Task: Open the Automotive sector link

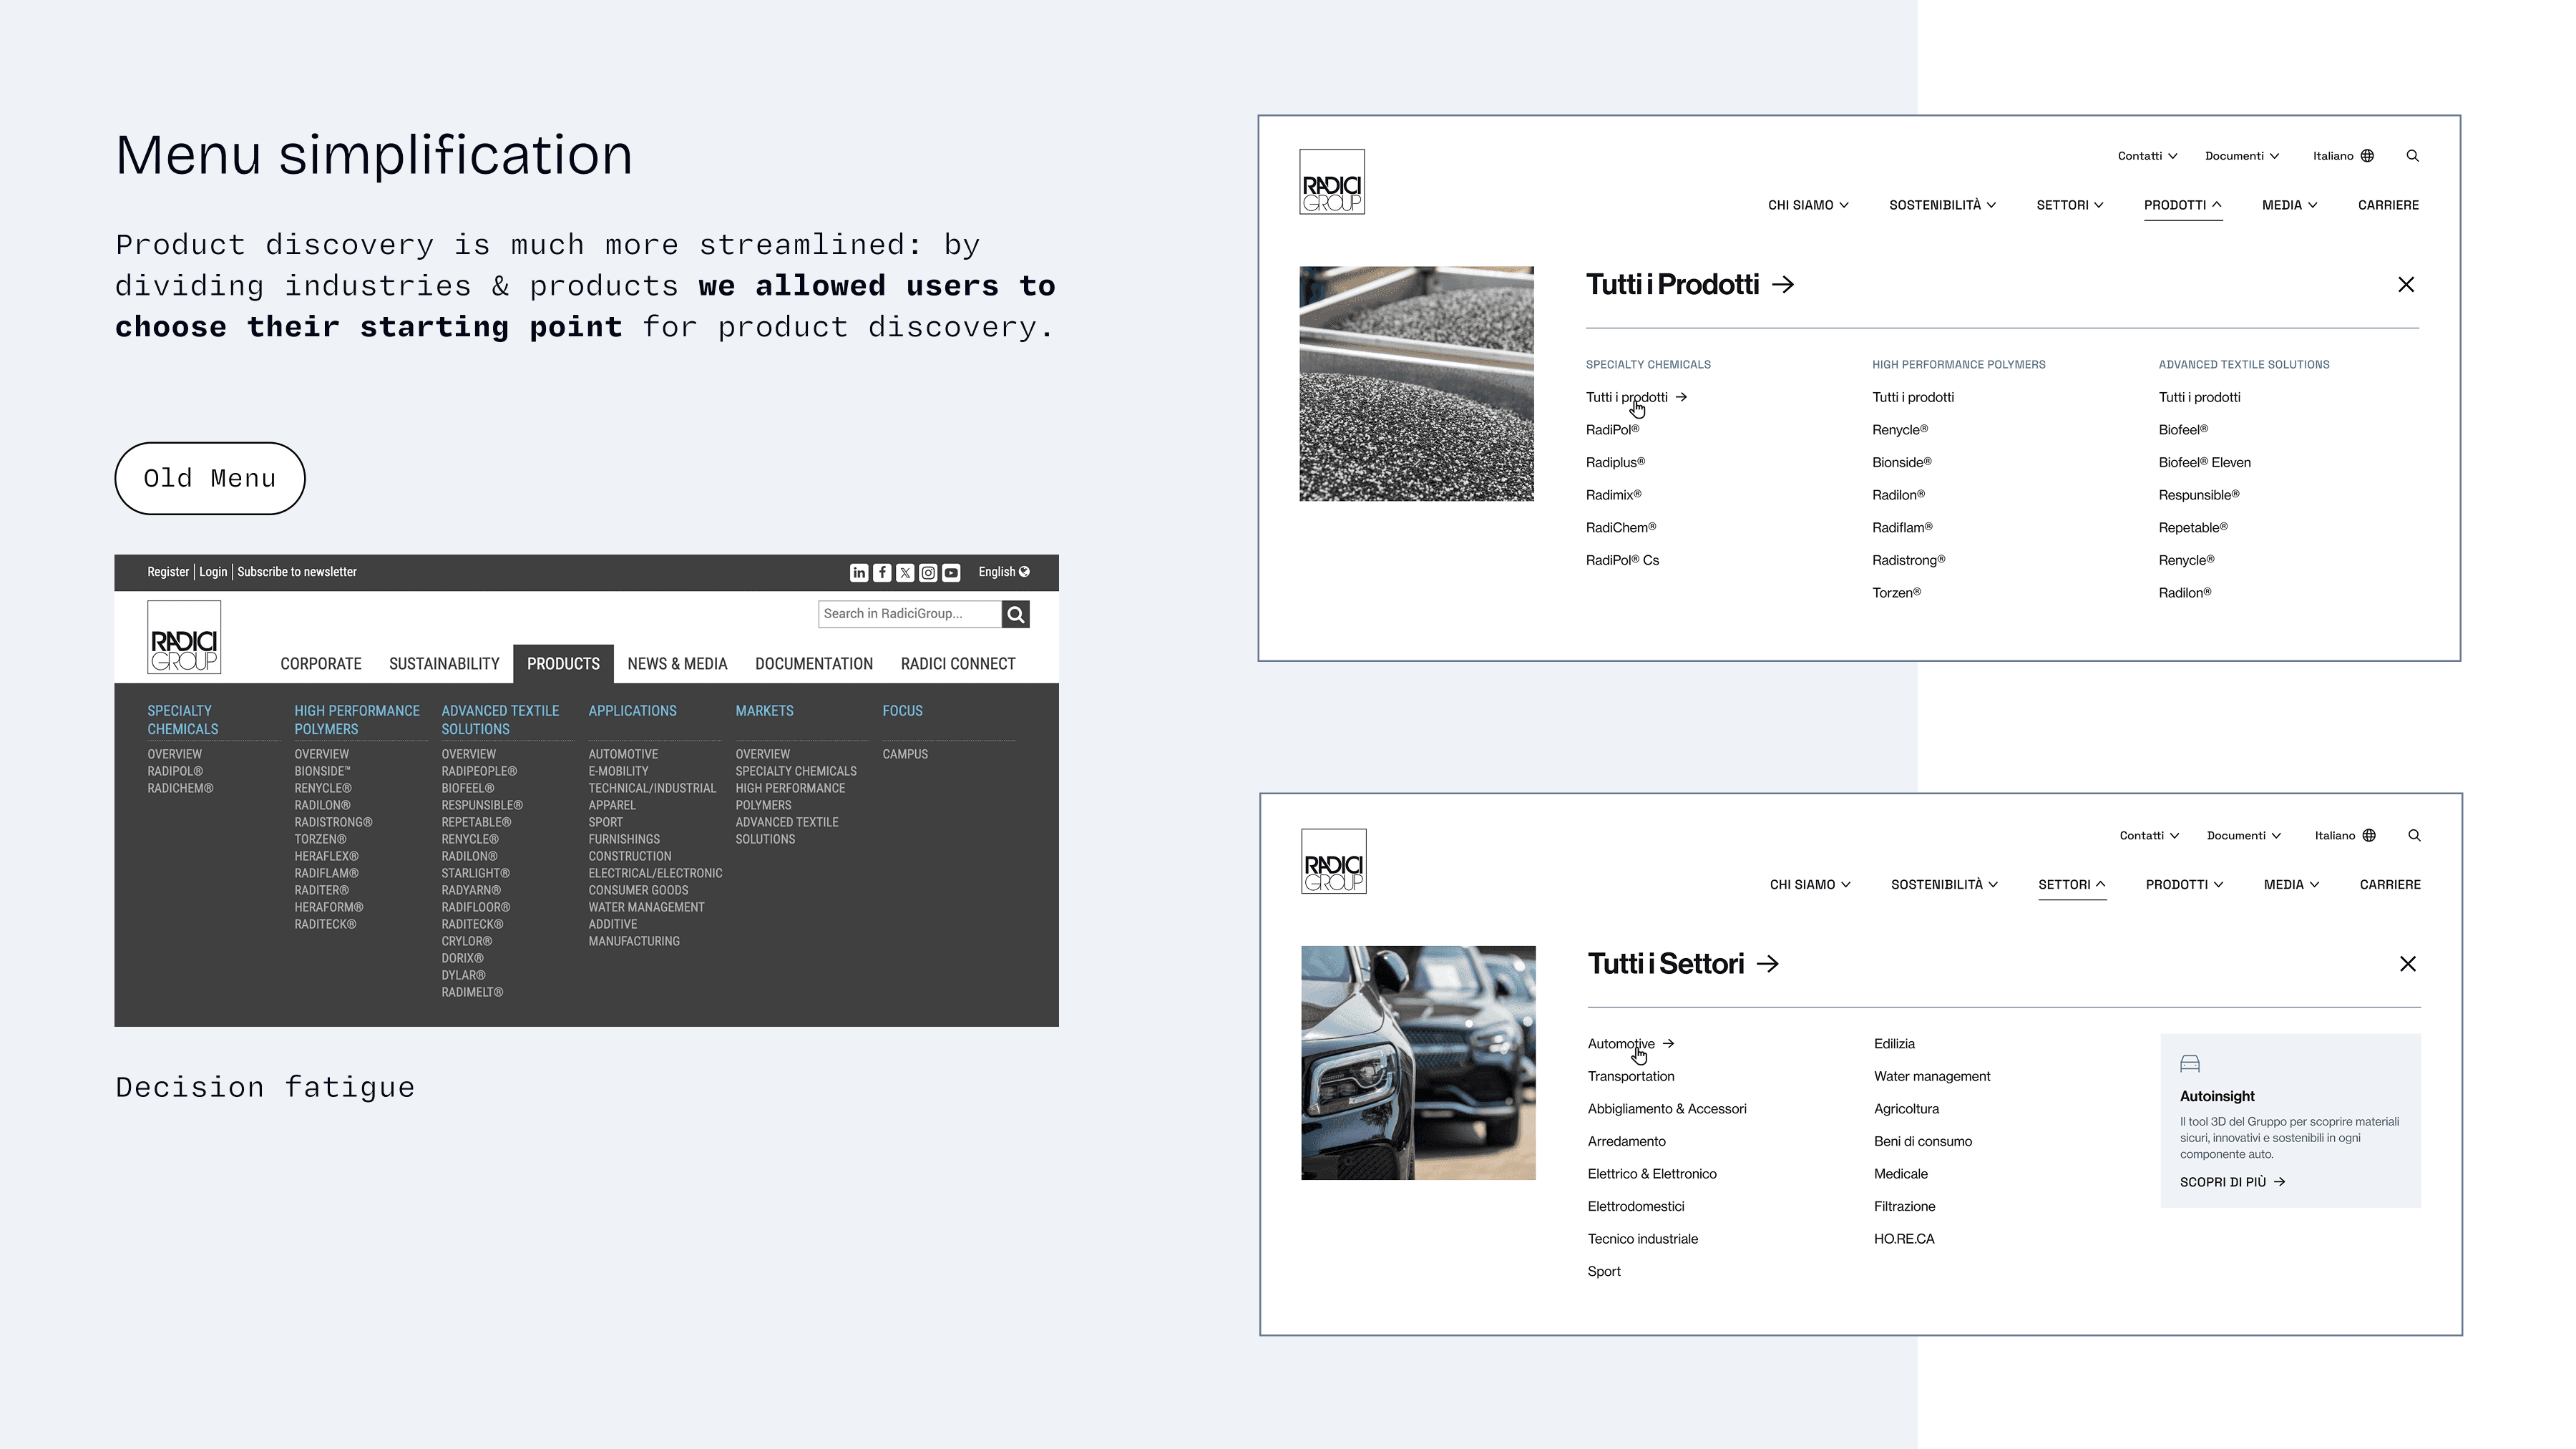Action: 1621,1044
